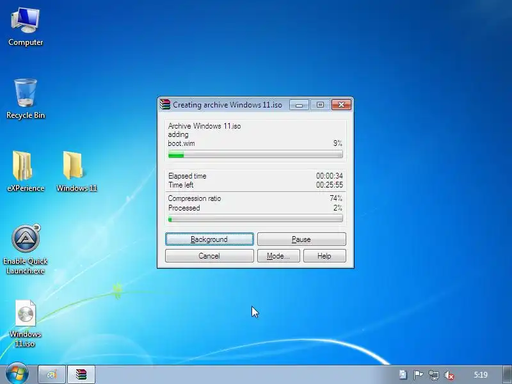Open the Mode... settings
This screenshot has width=512, height=384.
tap(278, 255)
